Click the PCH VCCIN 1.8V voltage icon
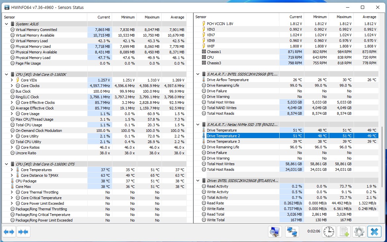The image size is (387, 242). pos(204,24)
